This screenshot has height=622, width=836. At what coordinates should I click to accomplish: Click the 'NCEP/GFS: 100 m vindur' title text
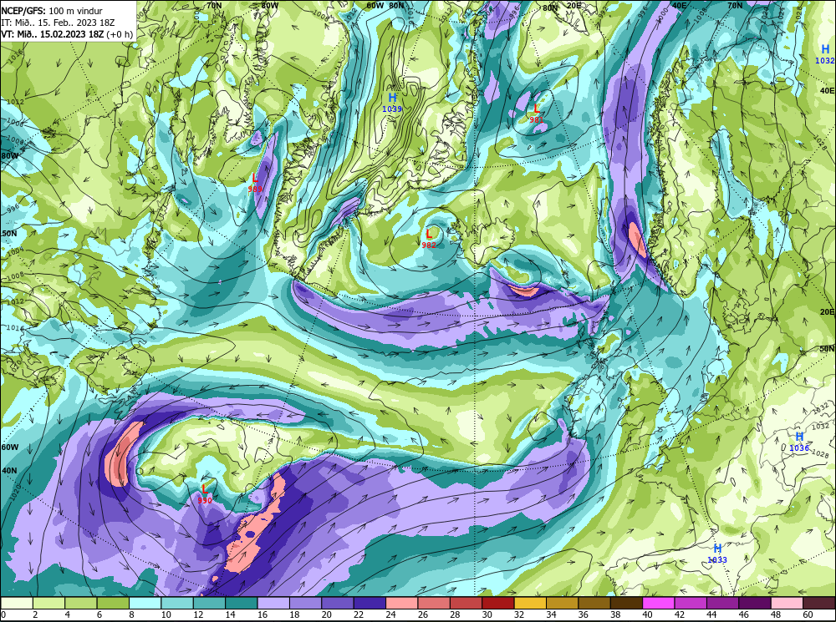tap(52, 11)
